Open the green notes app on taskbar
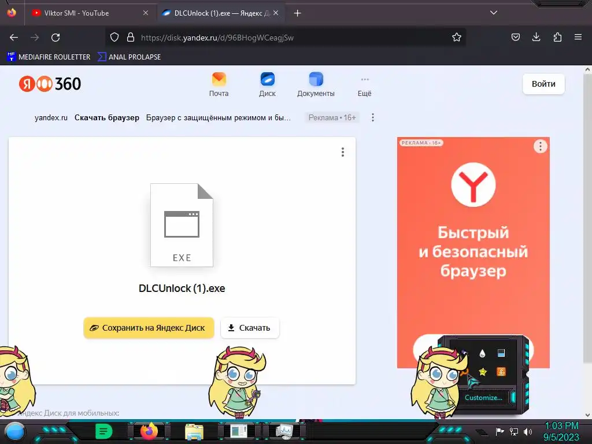 [103, 431]
